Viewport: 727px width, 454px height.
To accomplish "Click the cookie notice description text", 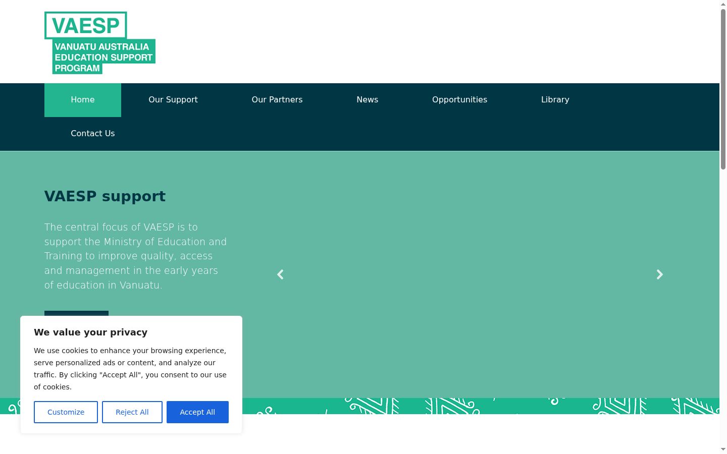I will click(130, 369).
